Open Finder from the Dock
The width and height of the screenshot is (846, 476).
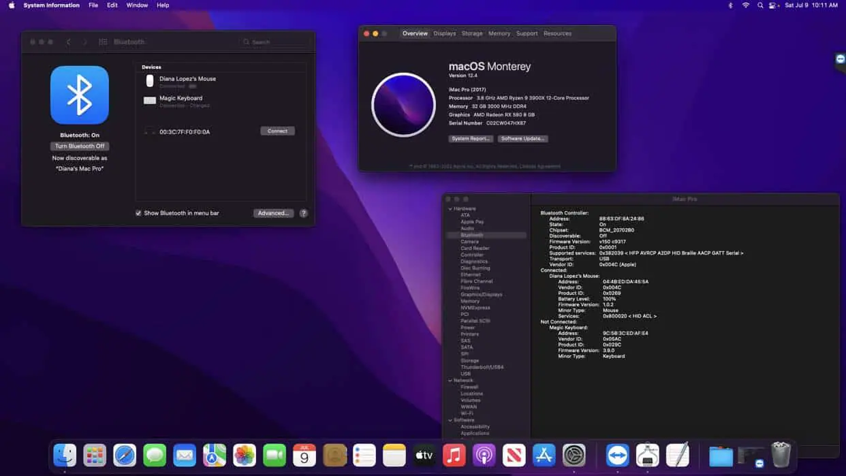(x=65, y=455)
